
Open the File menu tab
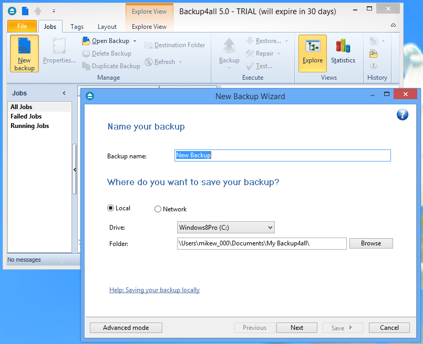click(x=22, y=26)
